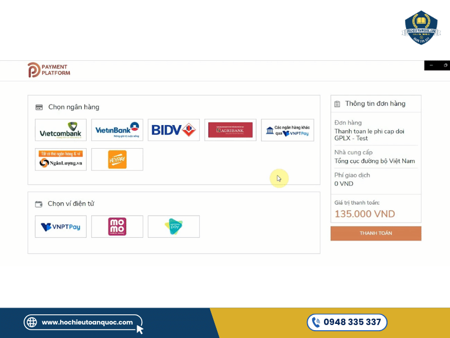
Task: Click the 'Nhà cung cấp' label
Action: [353, 152]
